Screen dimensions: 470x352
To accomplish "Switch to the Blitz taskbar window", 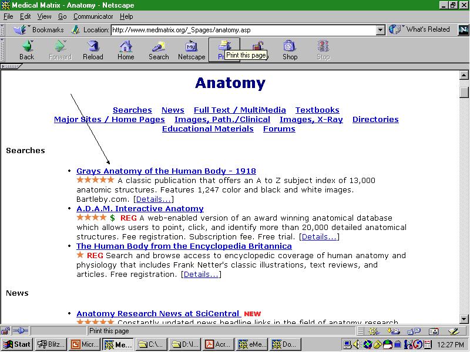I will click(51, 344).
